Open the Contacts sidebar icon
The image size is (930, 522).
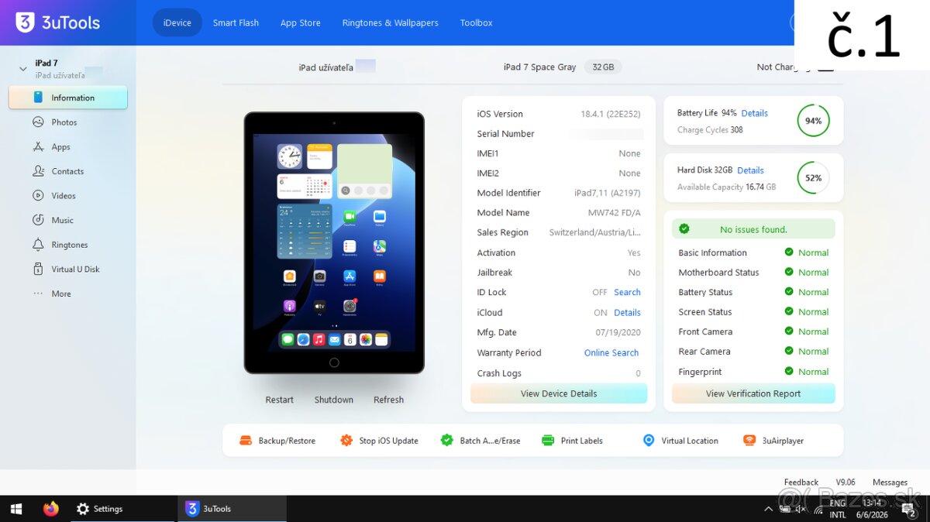38,171
